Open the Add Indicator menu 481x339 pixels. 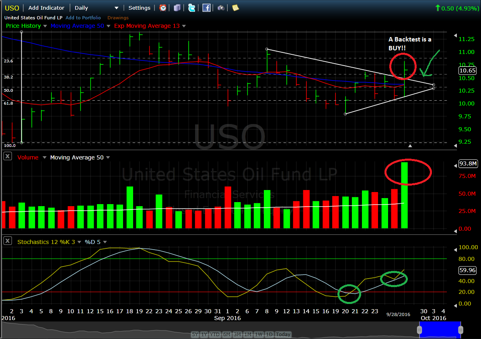point(46,8)
